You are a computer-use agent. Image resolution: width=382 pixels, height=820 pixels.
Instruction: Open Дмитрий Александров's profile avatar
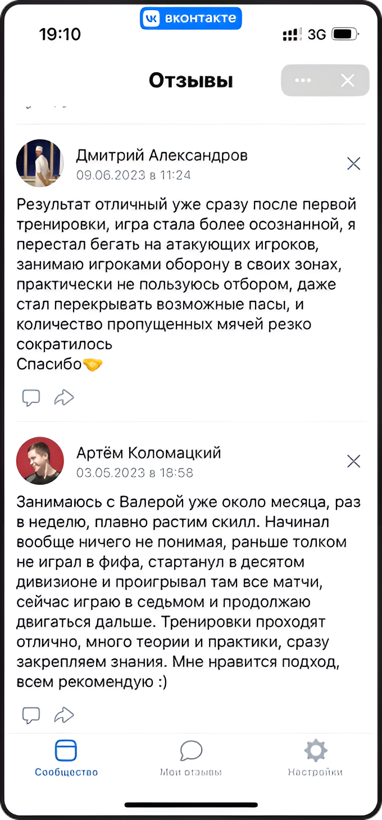point(40,163)
